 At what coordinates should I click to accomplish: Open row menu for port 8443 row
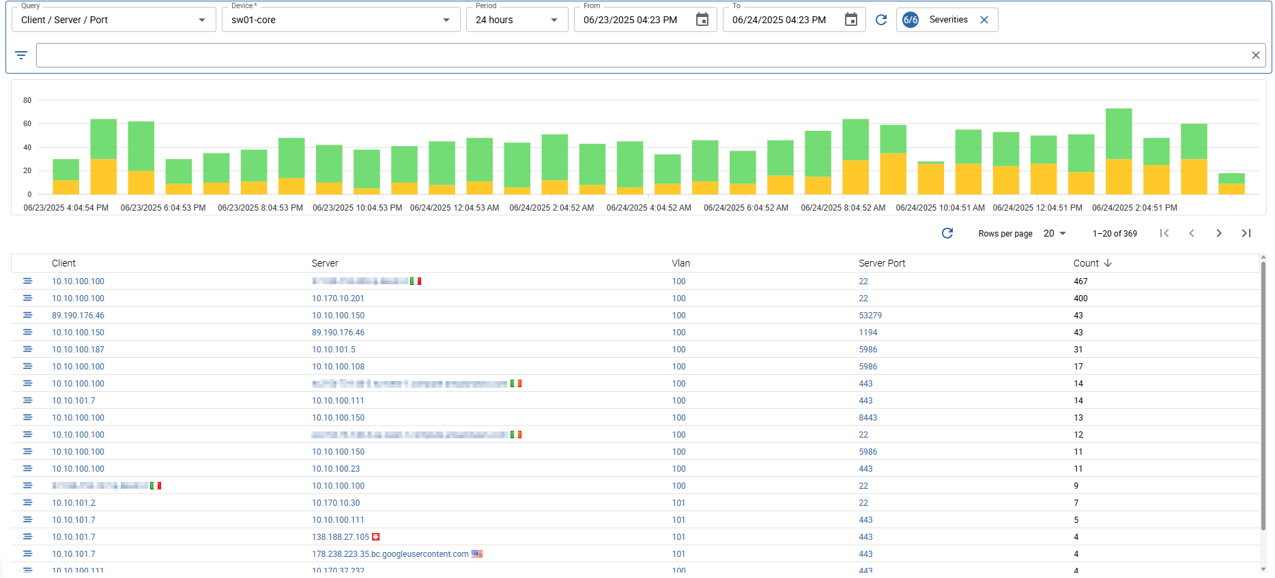27,417
